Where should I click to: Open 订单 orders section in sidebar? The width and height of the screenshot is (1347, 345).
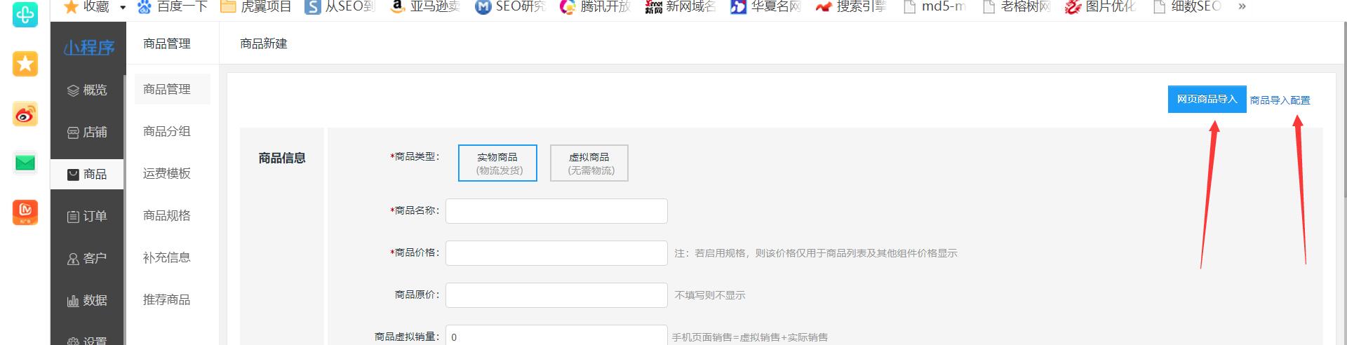tap(88, 217)
